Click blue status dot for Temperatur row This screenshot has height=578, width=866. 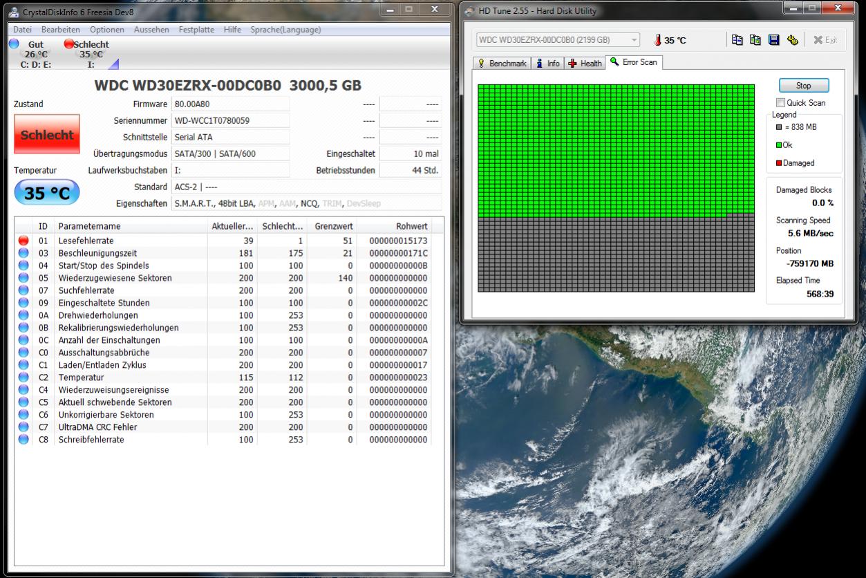click(x=24, y=377)
